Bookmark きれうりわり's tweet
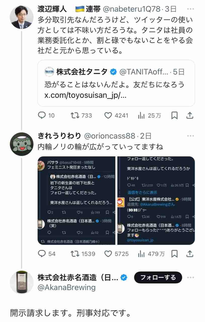The image size is (205, 322). click(x=174, y=254)
